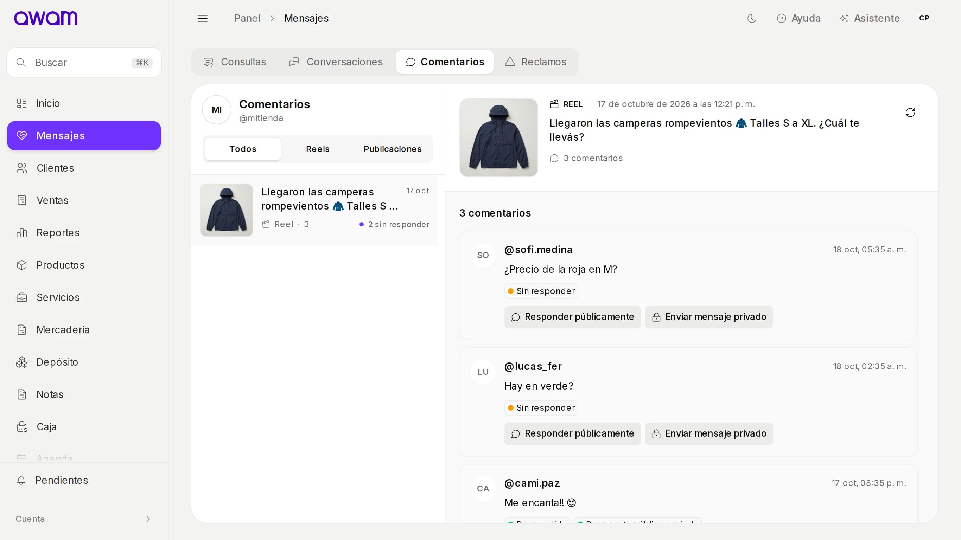Image resolution: width=961 pixels, height=540 pixels.
Task: Switch to Conversaciones tab
Action: pyautogui.click(x=336, y=62)
